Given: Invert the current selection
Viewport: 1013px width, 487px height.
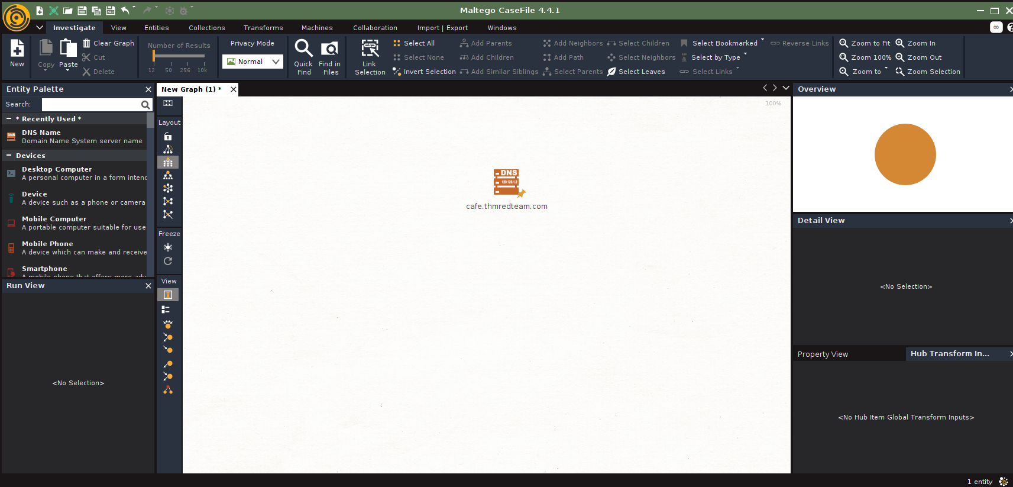Looking at the screenshot, I should point(424,72).
